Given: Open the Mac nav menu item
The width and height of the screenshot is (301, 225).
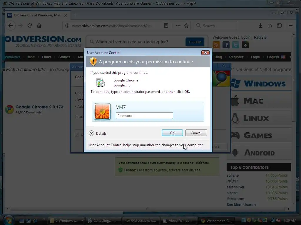Looking at the screenshot, I should [31, 57].
